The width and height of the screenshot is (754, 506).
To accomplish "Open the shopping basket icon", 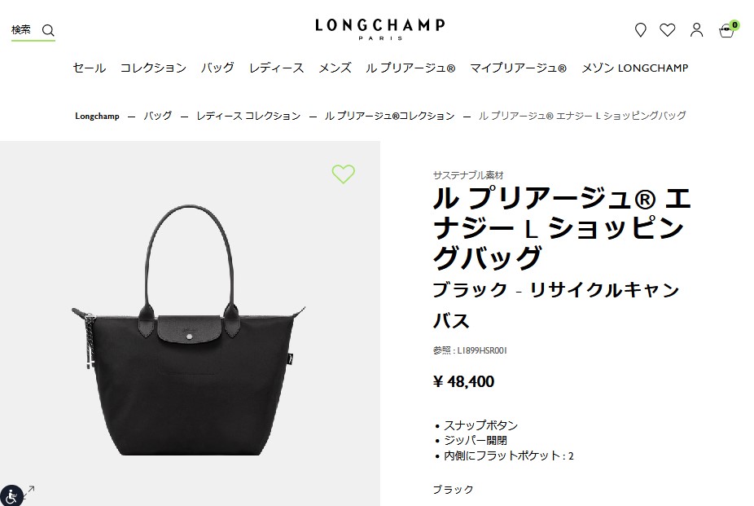I will pos(726,31).
